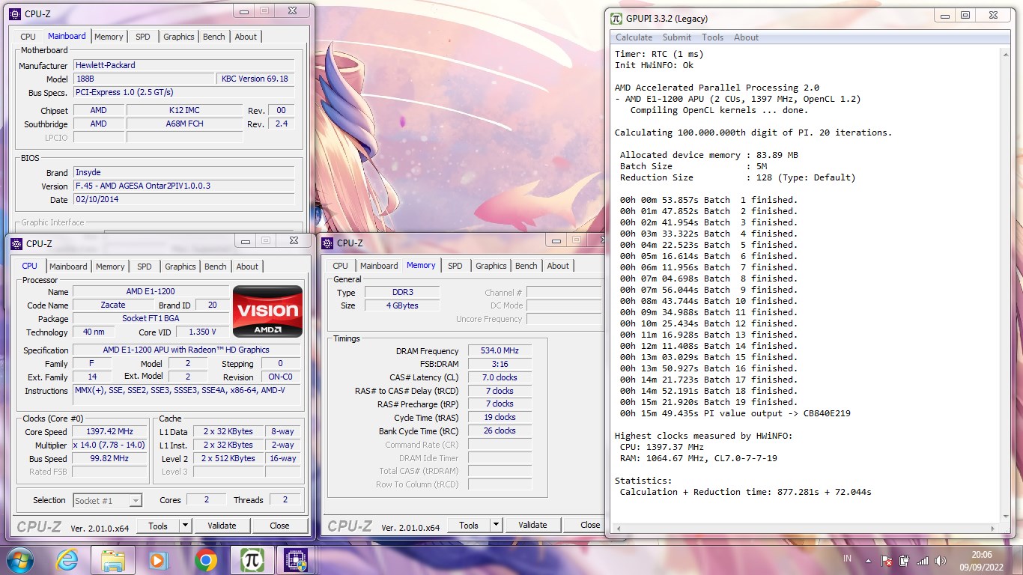
Task: Click Tools button in Processor CPU-Z window
Action: (x=158, y=526)
